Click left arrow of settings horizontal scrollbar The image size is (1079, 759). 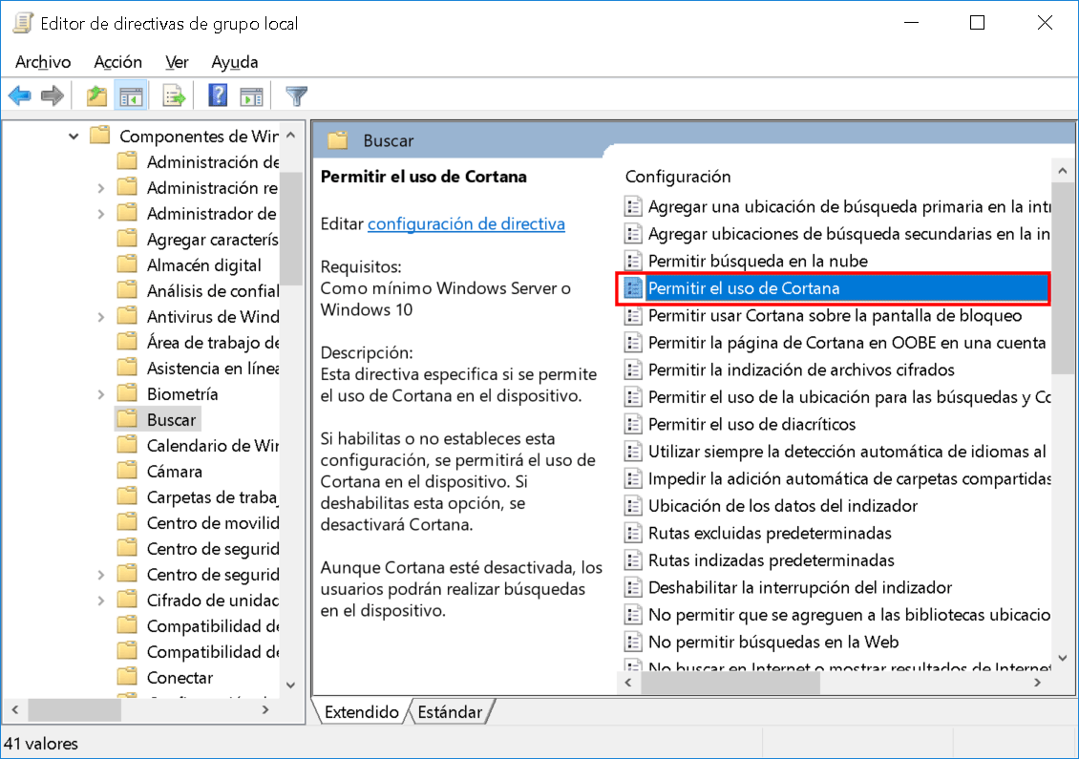627,683
